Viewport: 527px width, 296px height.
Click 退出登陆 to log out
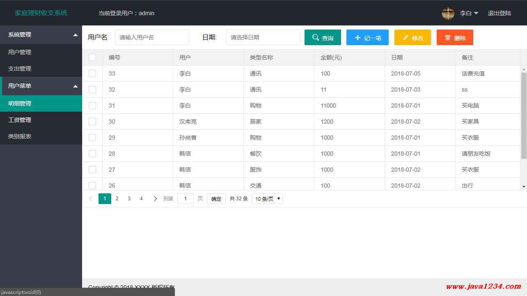point(500,13)
